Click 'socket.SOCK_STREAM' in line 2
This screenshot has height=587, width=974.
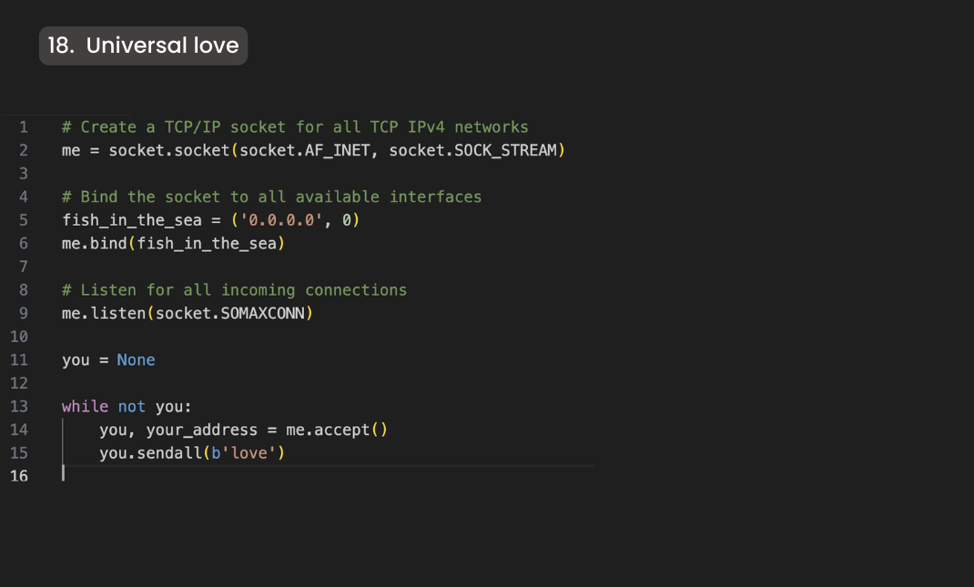[x=472, y=150]
